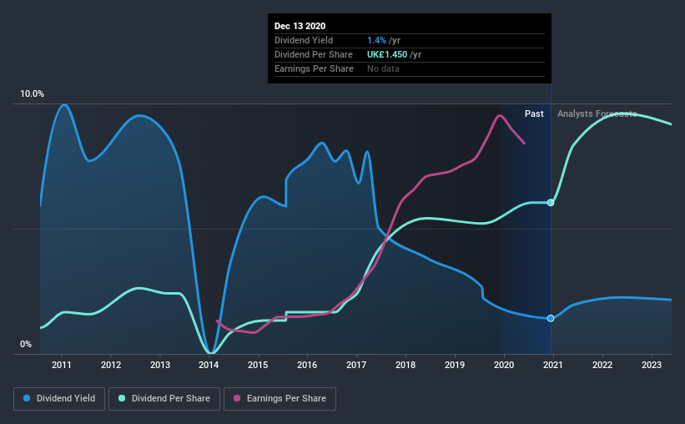The height and width of the screenshot is (424, 685).
Task: Click the UK£1.450 dividend per share value
Action: [387, 54]
